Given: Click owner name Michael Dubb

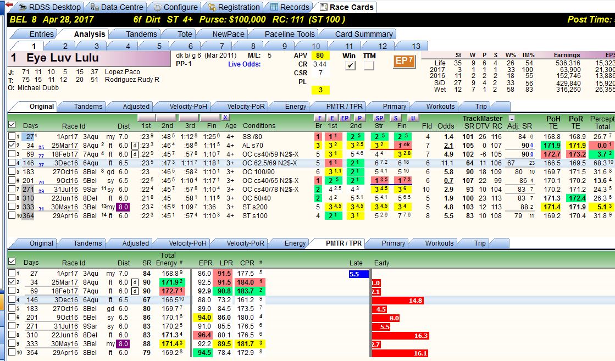Looking at the screenshot, I should [38, 88].
